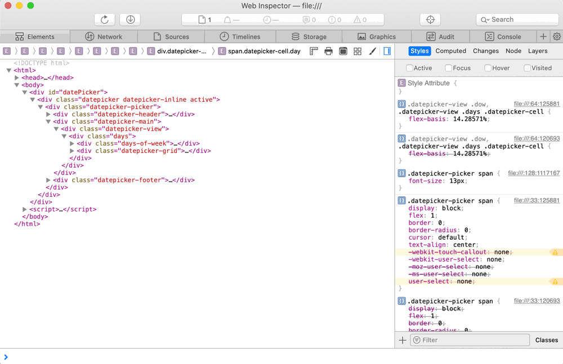Image resolution: width=563 pixels, height=364 pixels.
Task: Collapse the div id datePicker node
Action: click(x=25, y=92)
